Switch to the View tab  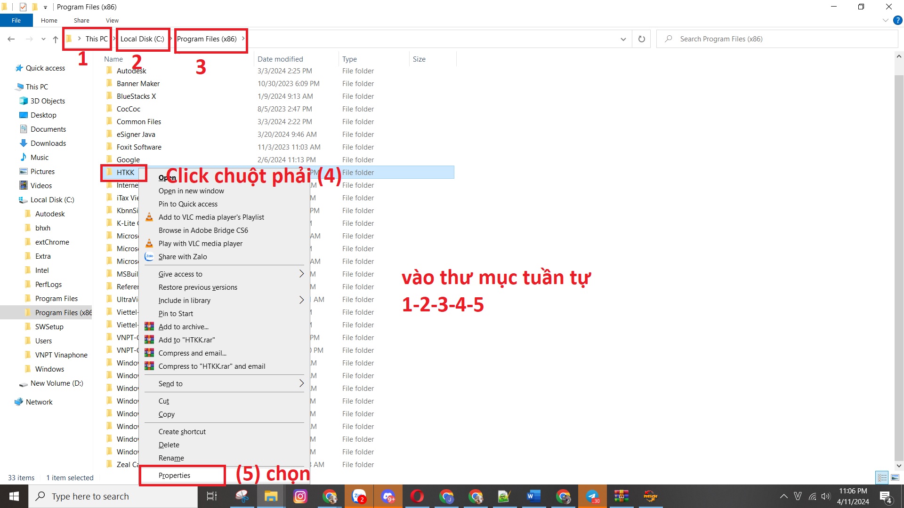pos(112,20)
